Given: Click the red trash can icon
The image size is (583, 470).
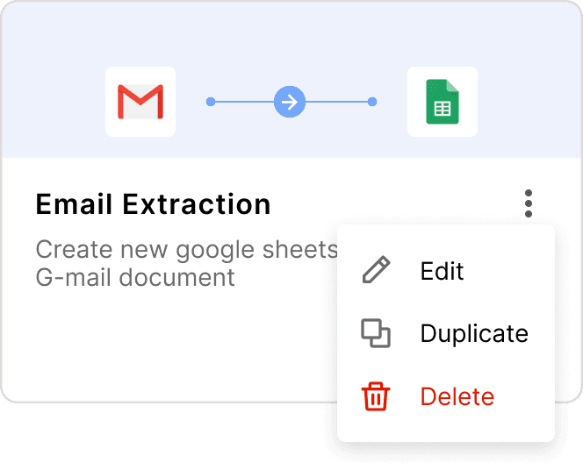Looking at the screenshot, I should pos(376,396).
